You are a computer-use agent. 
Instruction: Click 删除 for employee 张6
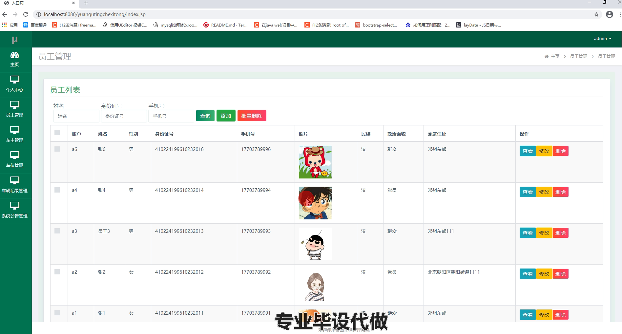click(x=561, y=151)
